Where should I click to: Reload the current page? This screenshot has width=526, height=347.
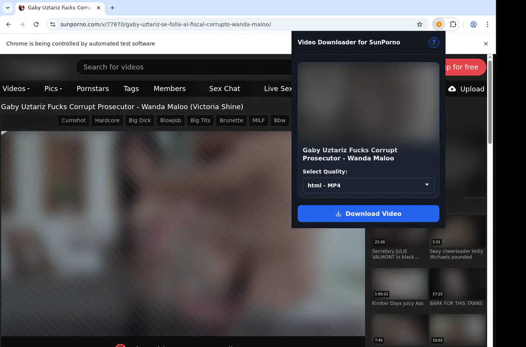[x=36, y=25]
